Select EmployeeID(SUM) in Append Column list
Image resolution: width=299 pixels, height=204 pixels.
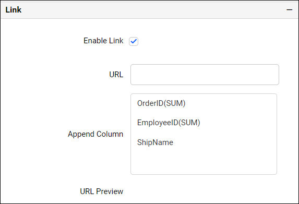click(169, 123)
